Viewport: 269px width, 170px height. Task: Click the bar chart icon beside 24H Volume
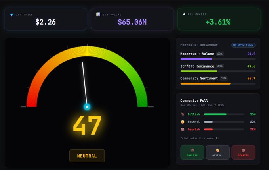(98, 14)
